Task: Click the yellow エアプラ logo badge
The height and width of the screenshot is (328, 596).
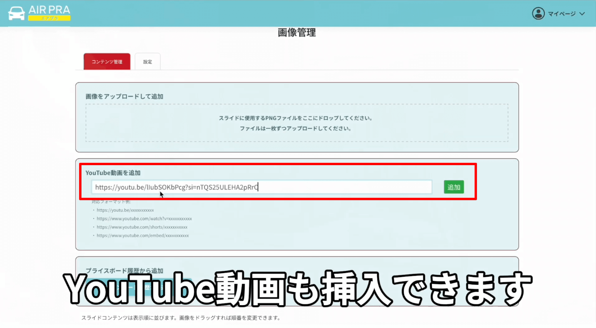Action: pos(50,19)
